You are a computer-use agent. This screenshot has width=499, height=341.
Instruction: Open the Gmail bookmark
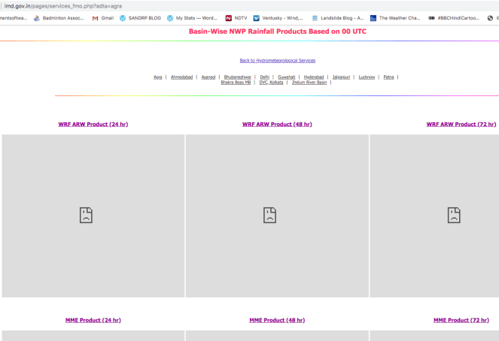tap(102, 18)
